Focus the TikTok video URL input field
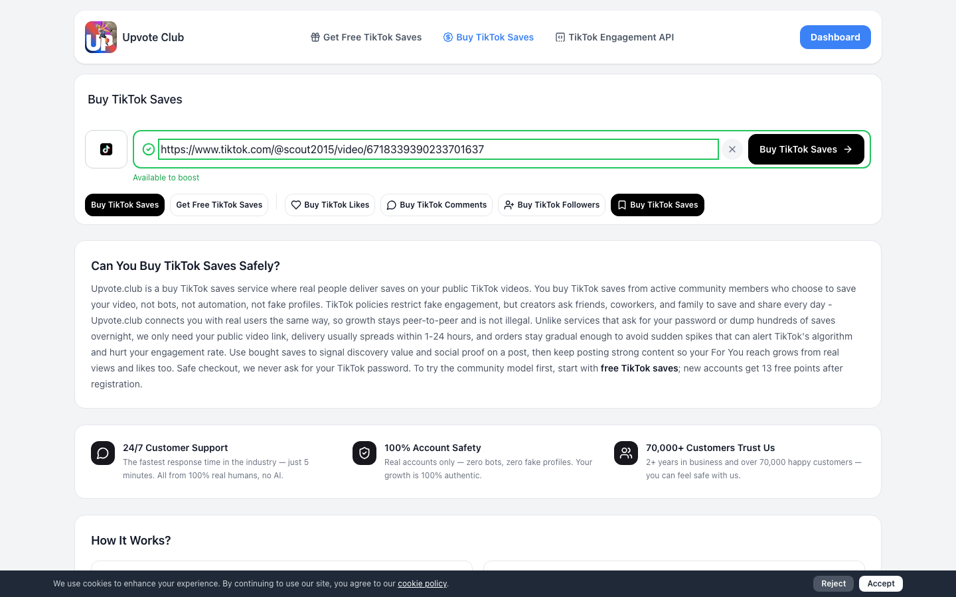Viewport: 956px width, 597px height. [x=438, y=149]
